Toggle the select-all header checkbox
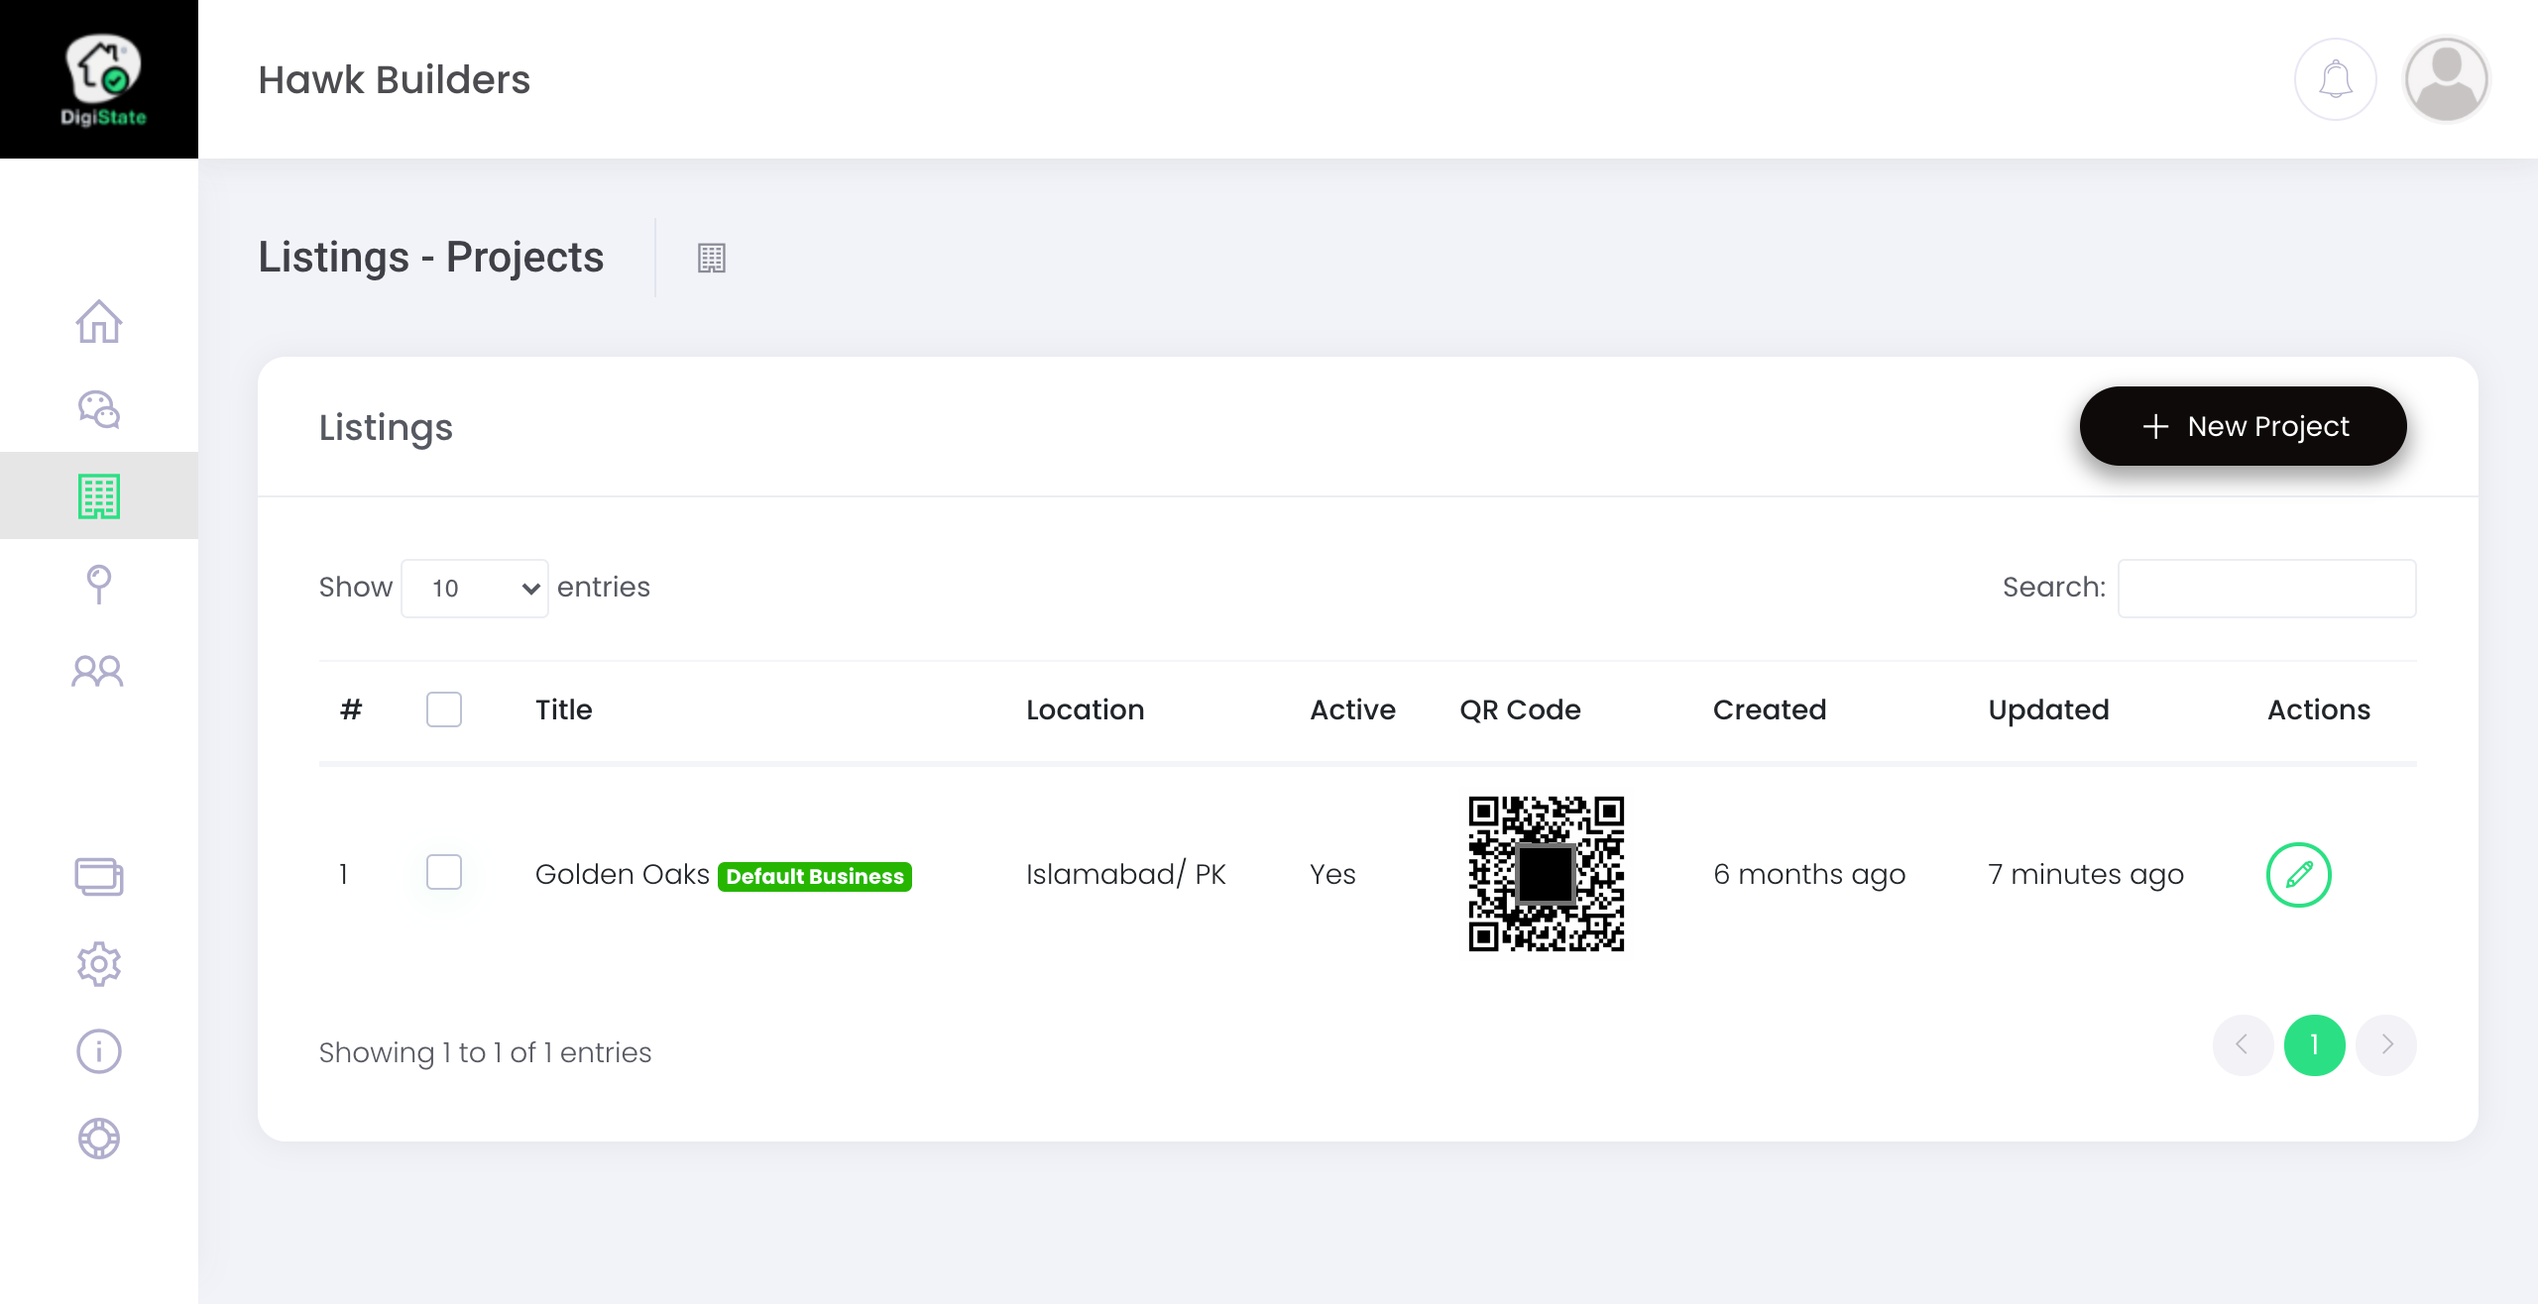The height and width of the screenshot is (1304, 2538). pyautogui.click(x=444, y=709)
